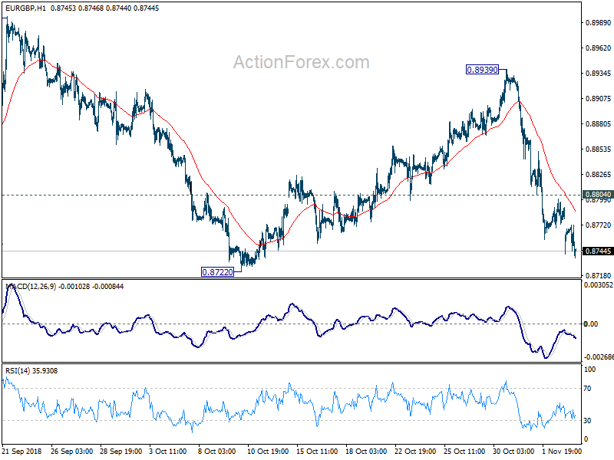Screen dimensions: 614x460
Task: Click the RSI(14) 35.9308 indicator label
Action: [31, 370]
